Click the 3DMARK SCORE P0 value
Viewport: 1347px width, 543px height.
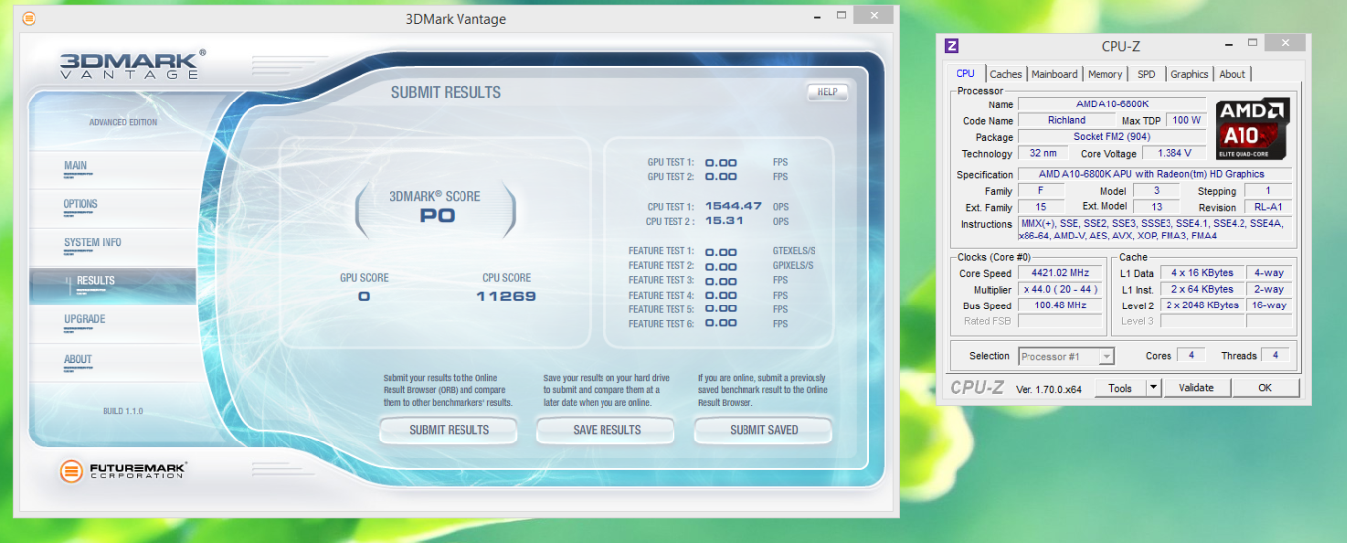pyautogui.click(x=437, y=215)
